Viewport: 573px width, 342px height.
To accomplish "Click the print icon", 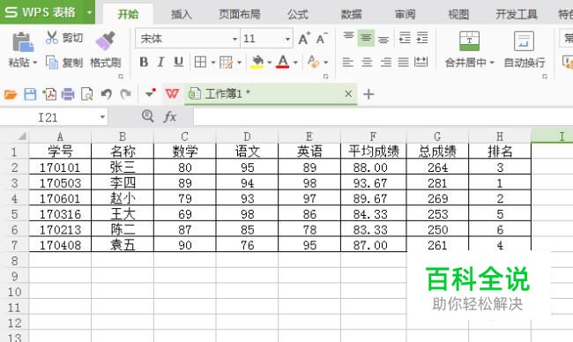I will pos(68,94).
